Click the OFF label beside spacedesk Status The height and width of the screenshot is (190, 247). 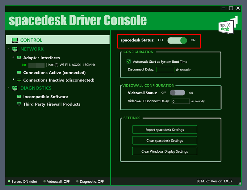[x=161, y=40]
